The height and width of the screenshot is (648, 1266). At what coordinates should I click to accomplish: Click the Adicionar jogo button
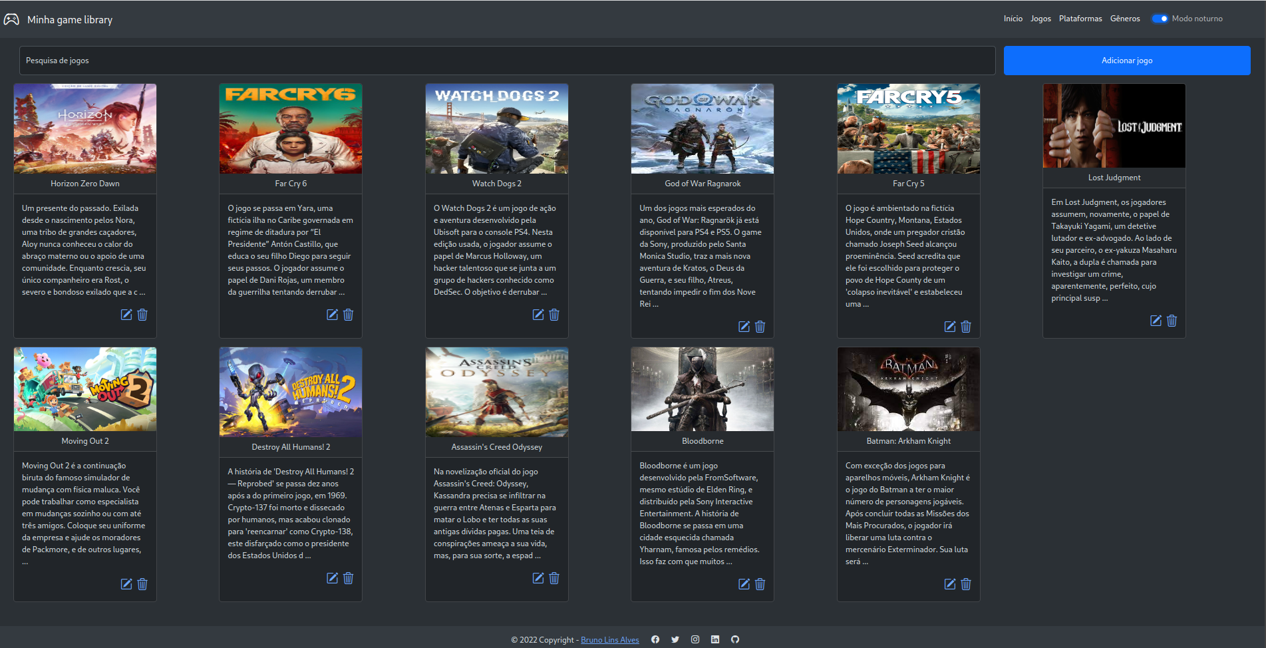pyautogui.click(x=1127, y=61)
